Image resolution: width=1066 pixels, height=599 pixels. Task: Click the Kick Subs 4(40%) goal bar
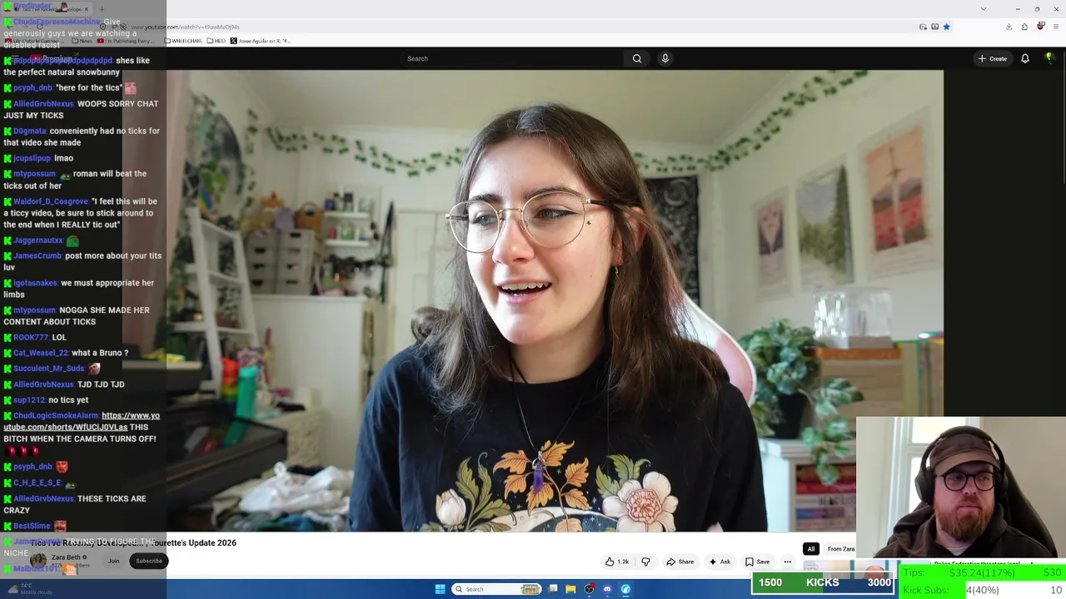pos(983,590)
